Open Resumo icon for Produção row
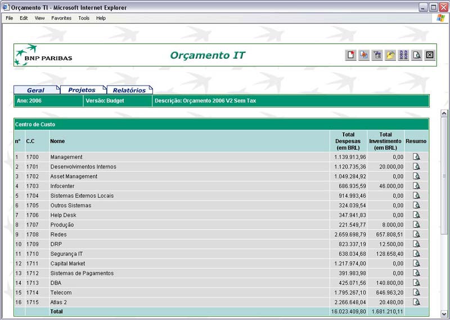The image size is (450, 320). point(416,225)
